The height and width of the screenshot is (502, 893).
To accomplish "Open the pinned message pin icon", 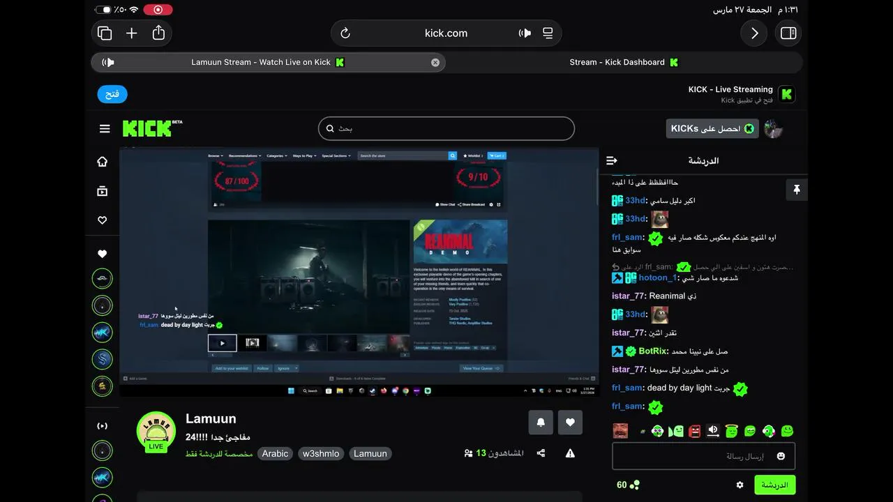I will coord(797,190).
